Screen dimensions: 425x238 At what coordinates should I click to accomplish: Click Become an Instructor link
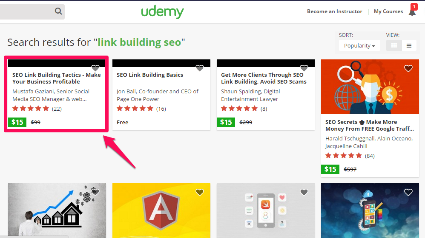tap(334, 11)
